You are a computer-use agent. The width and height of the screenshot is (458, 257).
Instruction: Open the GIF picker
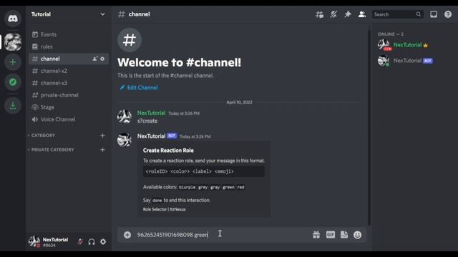tap(331, 235)
